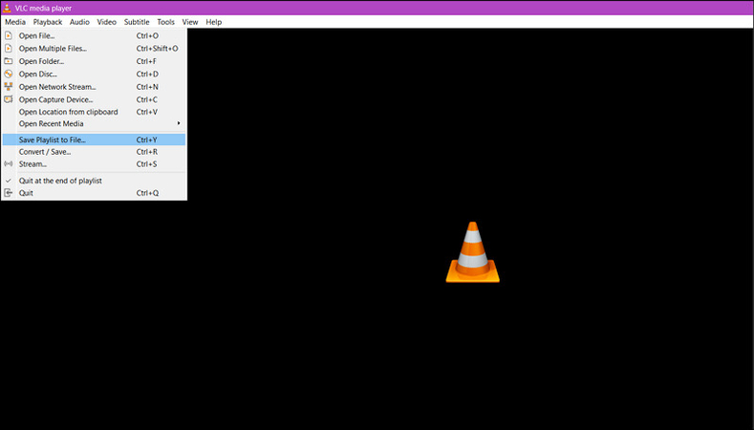Image resolution: width=754 pixels, height=430 pixels.
Task: Choose Open Location from clipboard
Action: tap(94, 112)
